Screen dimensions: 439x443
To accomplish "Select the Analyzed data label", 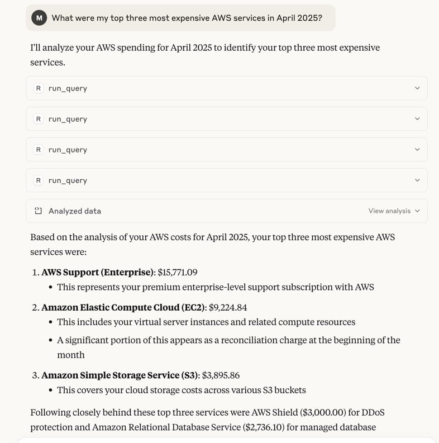I will click(x=75, y=211).
